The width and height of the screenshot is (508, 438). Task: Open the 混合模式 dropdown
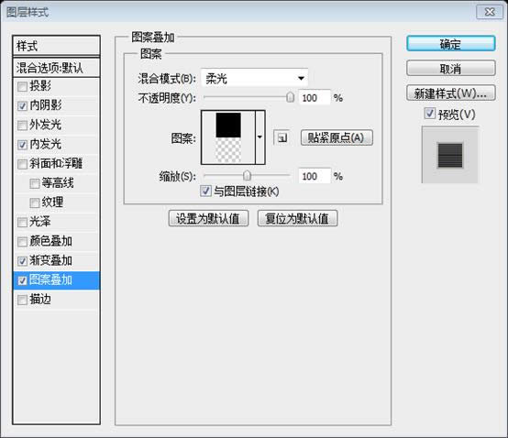point(255,78)
